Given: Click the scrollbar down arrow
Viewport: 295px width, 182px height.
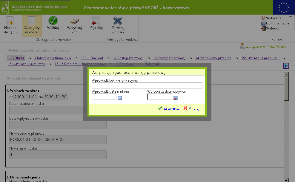Looking at the screenshot, I should (286, 180).
